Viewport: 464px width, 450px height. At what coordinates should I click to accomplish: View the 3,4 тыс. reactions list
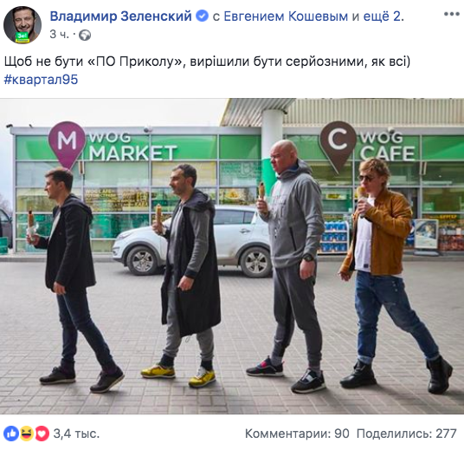[x=76, y=434]
